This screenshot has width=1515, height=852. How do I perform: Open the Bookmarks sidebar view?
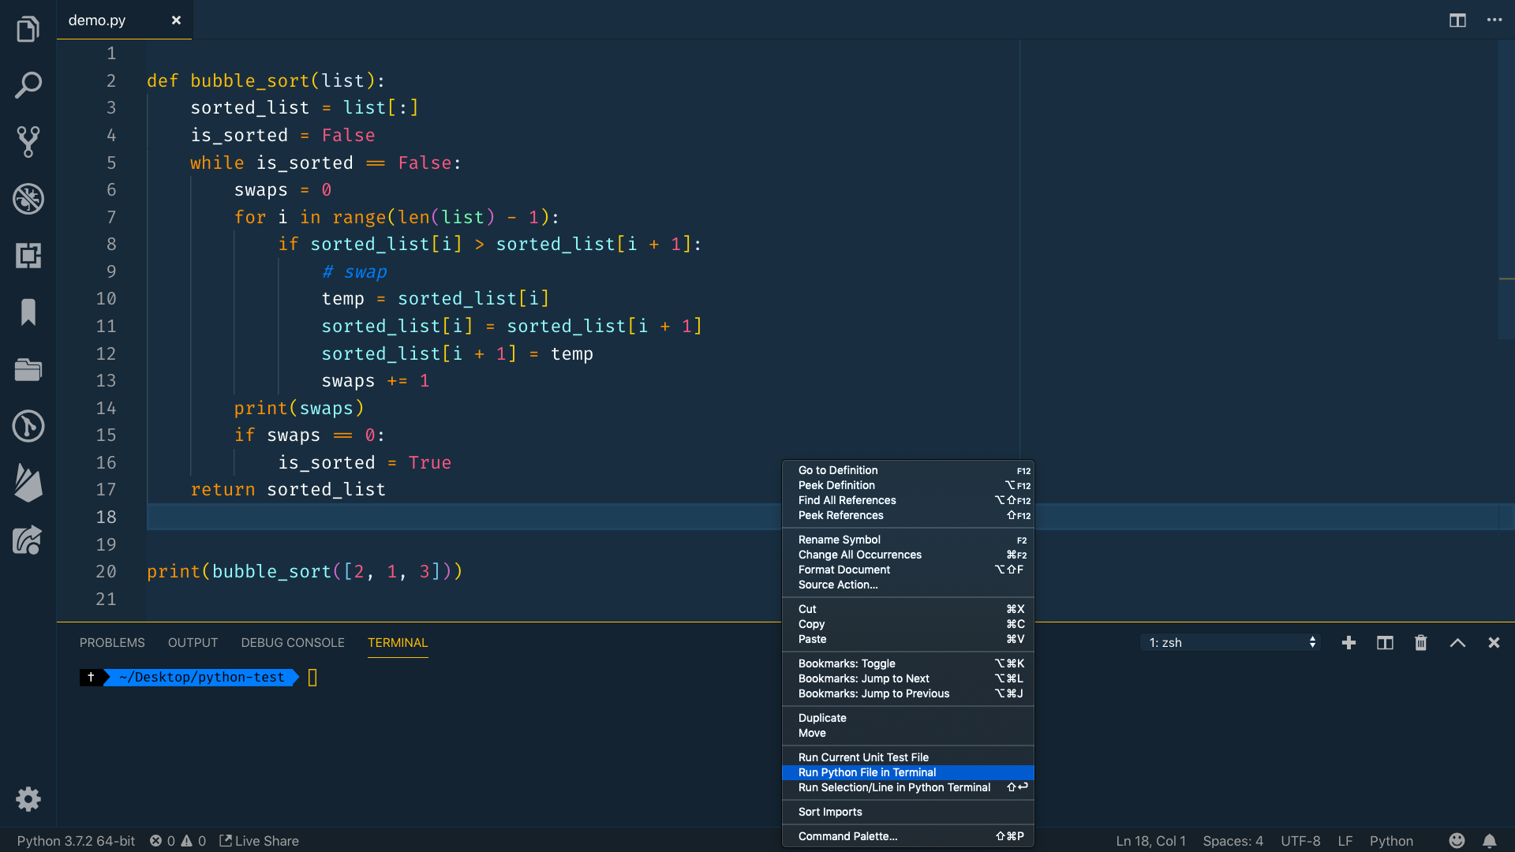[28, 312]
